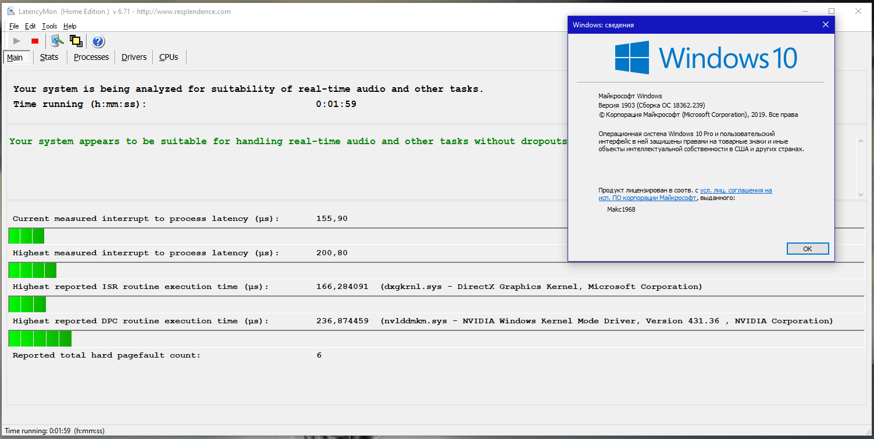This screenshot has width=874, height=439.
Task: Open options via computer-with-pencil toolbar icon
Action: tap(56, 41)
